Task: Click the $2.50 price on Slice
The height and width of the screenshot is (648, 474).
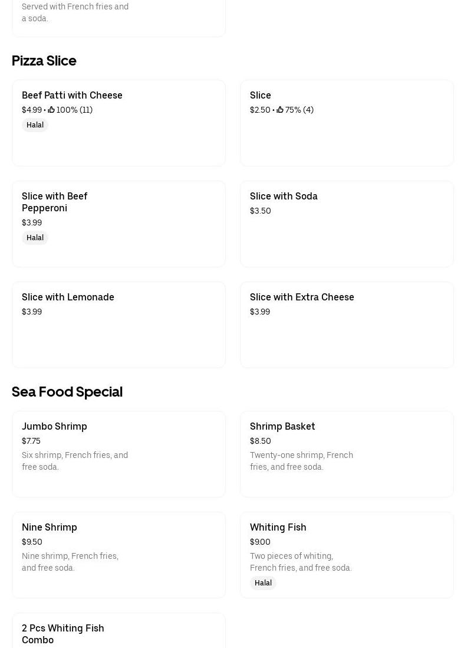Action: (260, 110)
